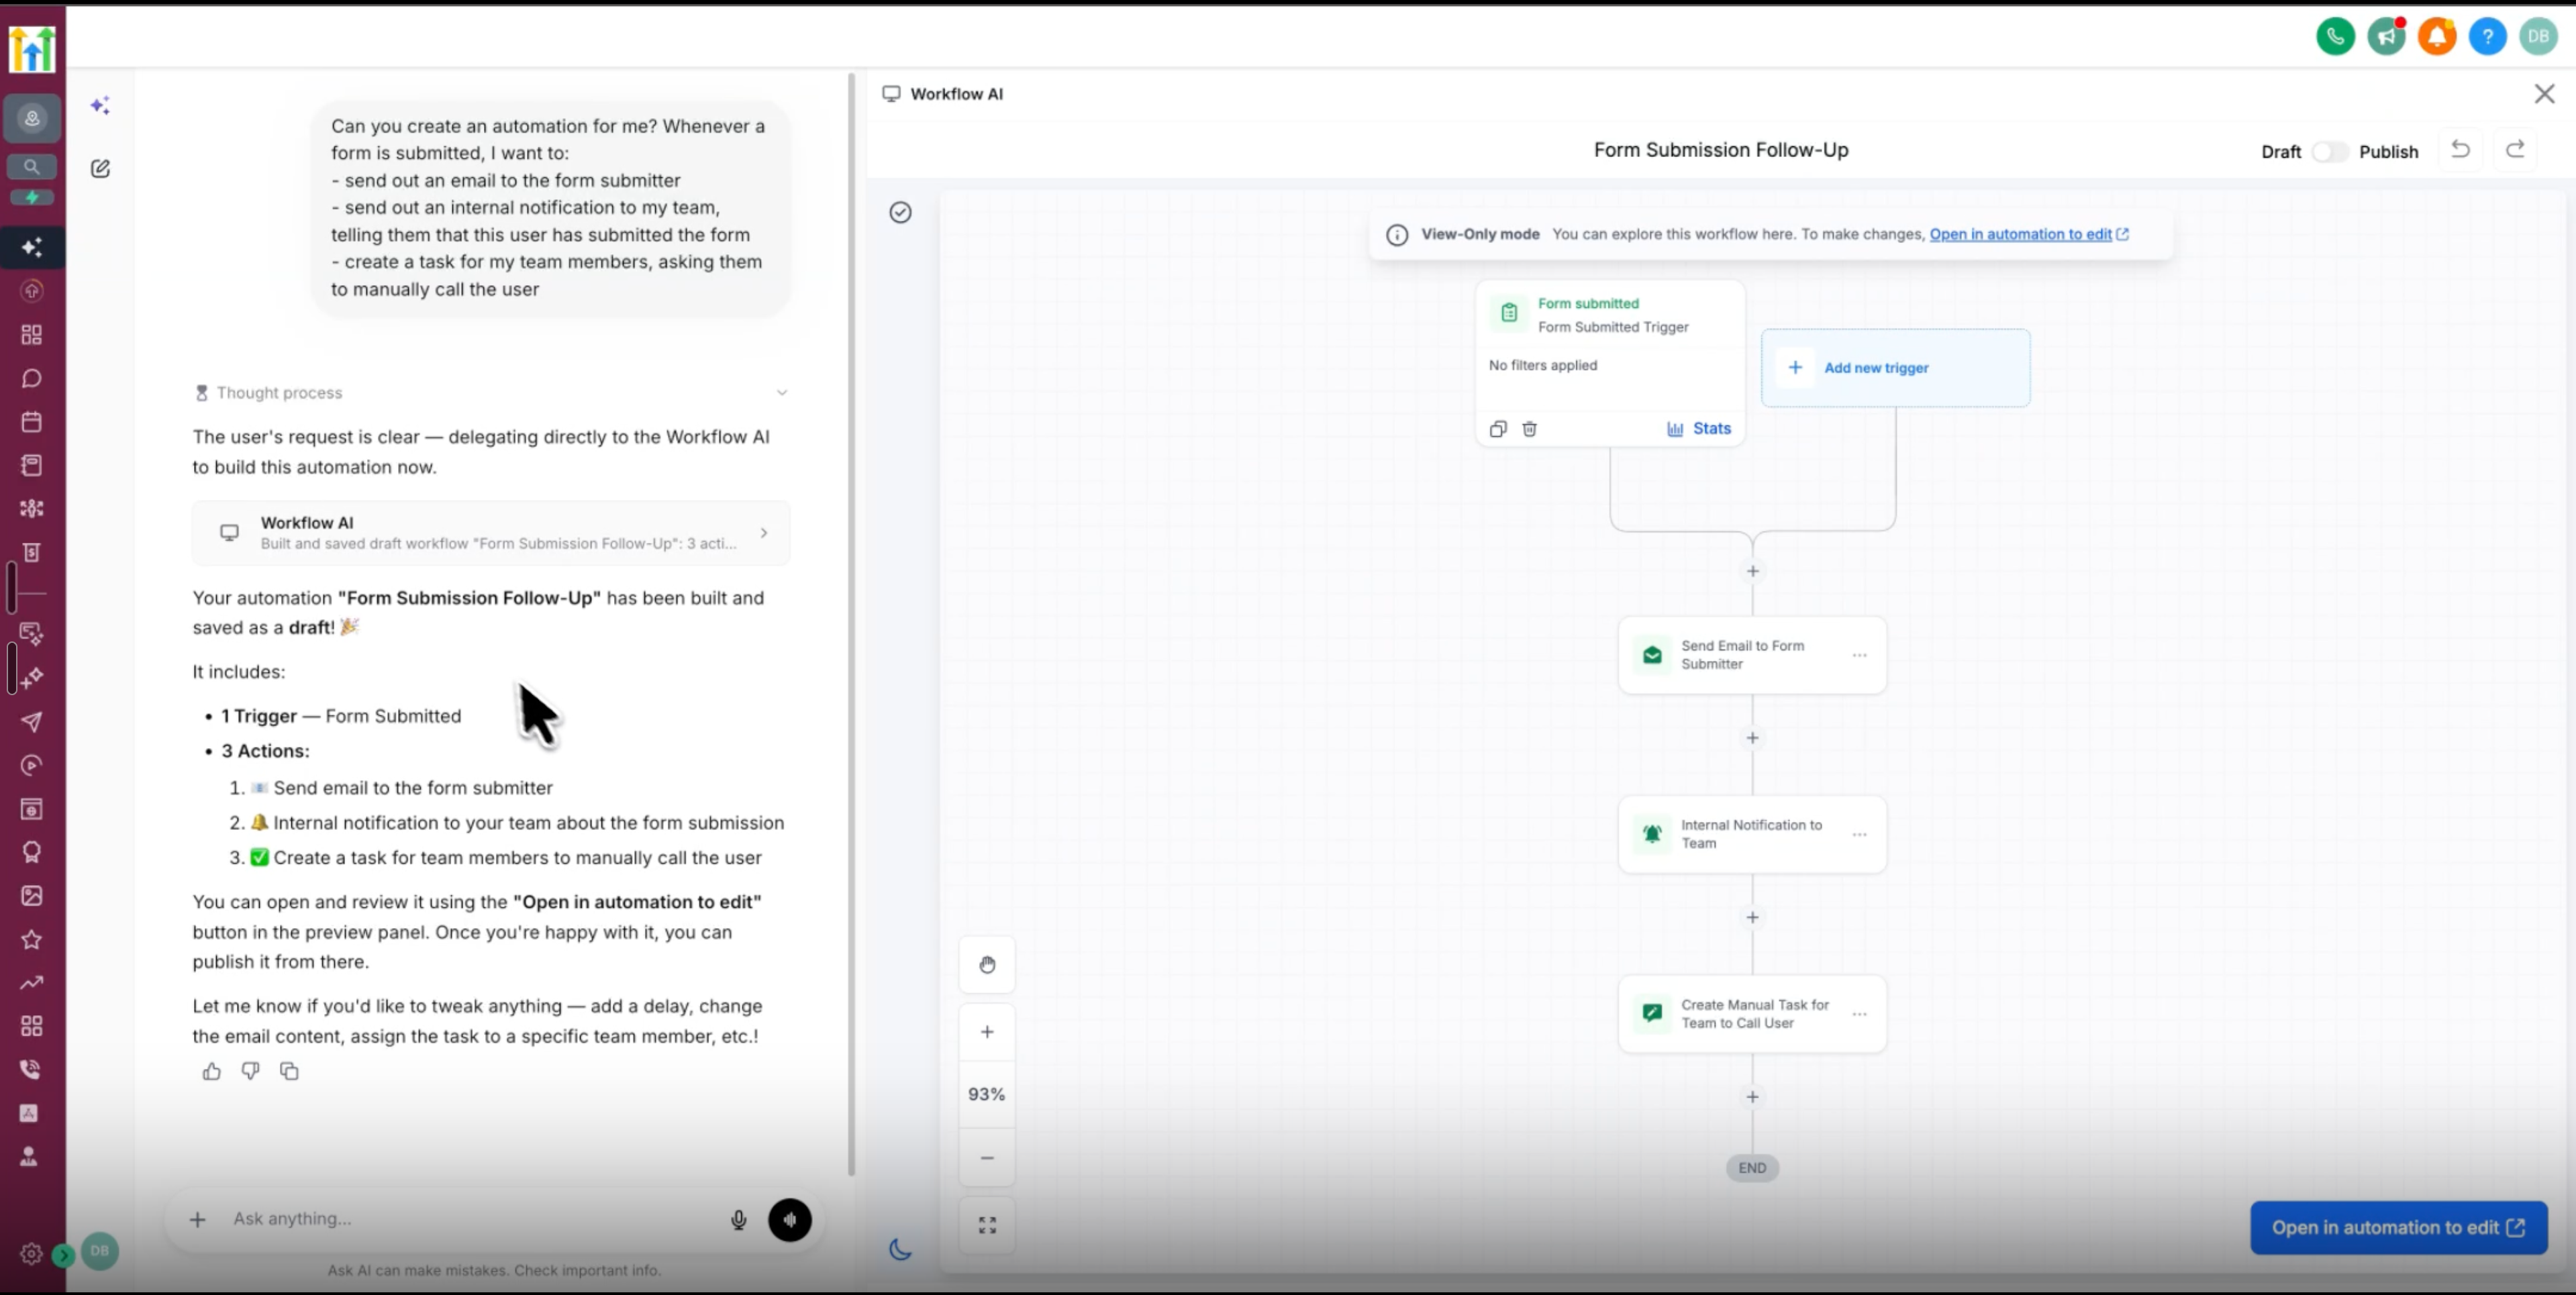Redo the workflow change
The height and width of the screenshot is (1295, 2576).
pyautogui.click(x=2515, y=150)
